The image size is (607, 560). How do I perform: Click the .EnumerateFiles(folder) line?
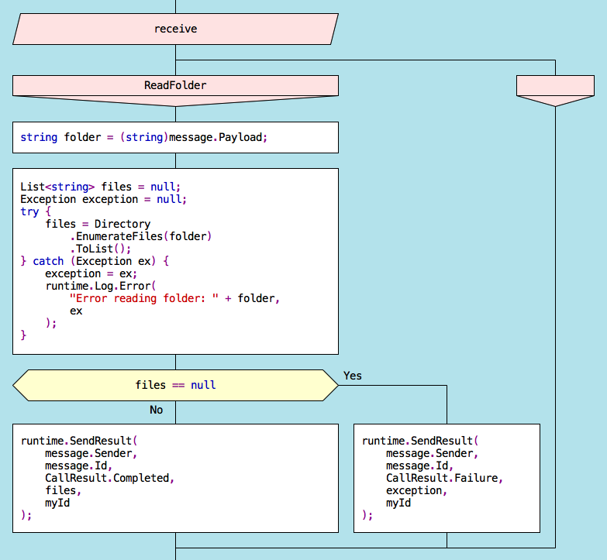[x=141, y=236]
